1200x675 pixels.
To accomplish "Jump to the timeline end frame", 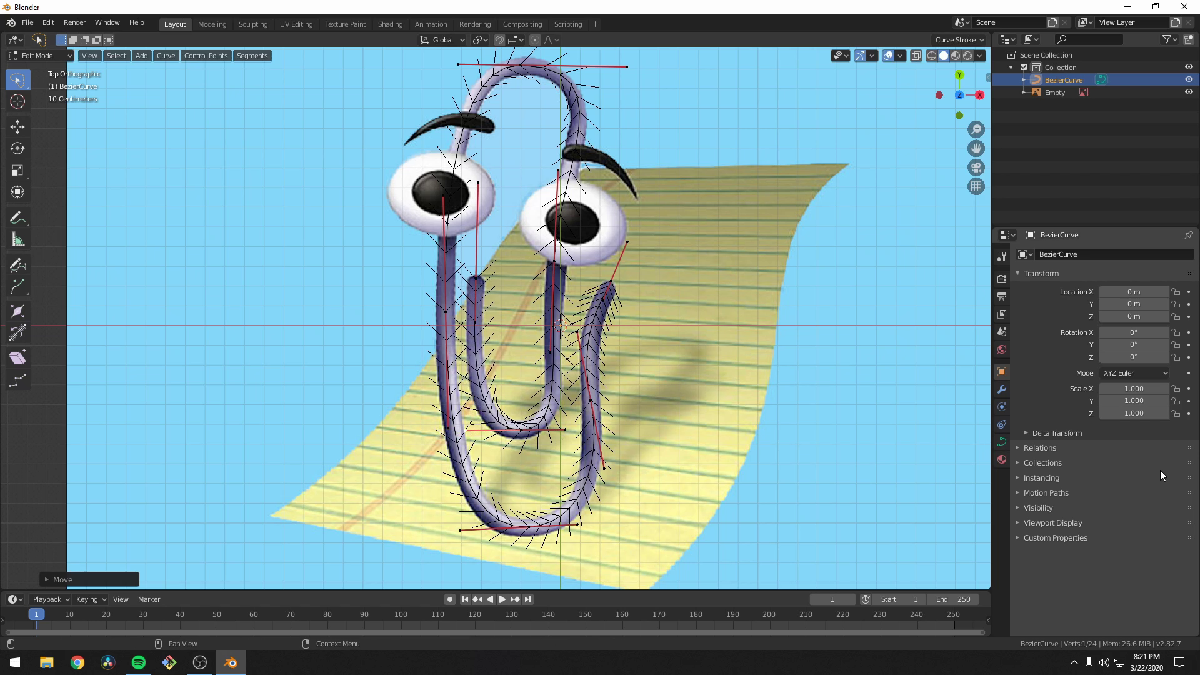I will 527,599.
